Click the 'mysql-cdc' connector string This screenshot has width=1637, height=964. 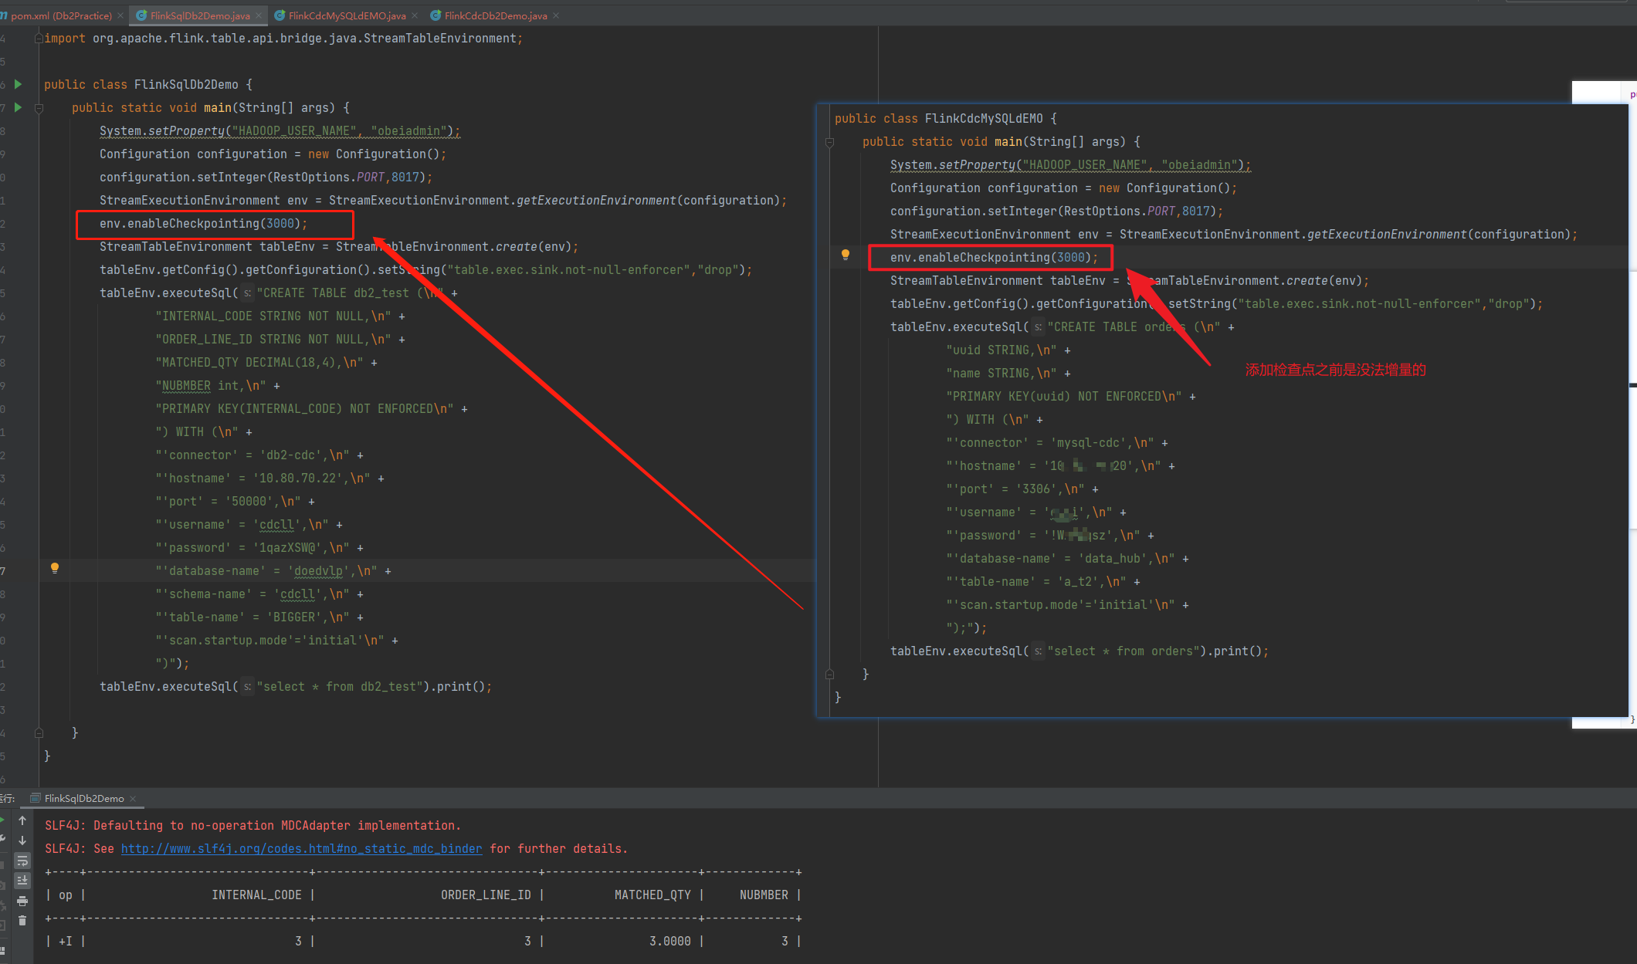tap(1090, 442)
